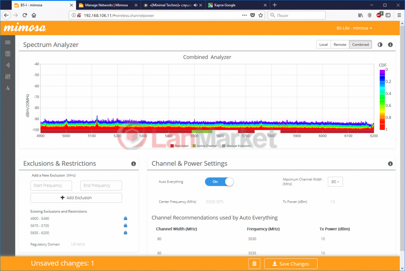Open the wireless signal icon in the sidebar

[8, 65]
